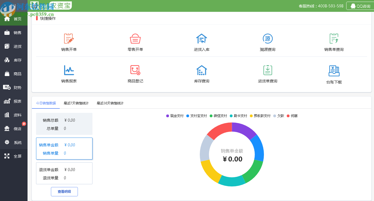The height and width of the screenshot is (201, 374).
Task: Open the 资料 data menu label
Action: click(18, 115)
